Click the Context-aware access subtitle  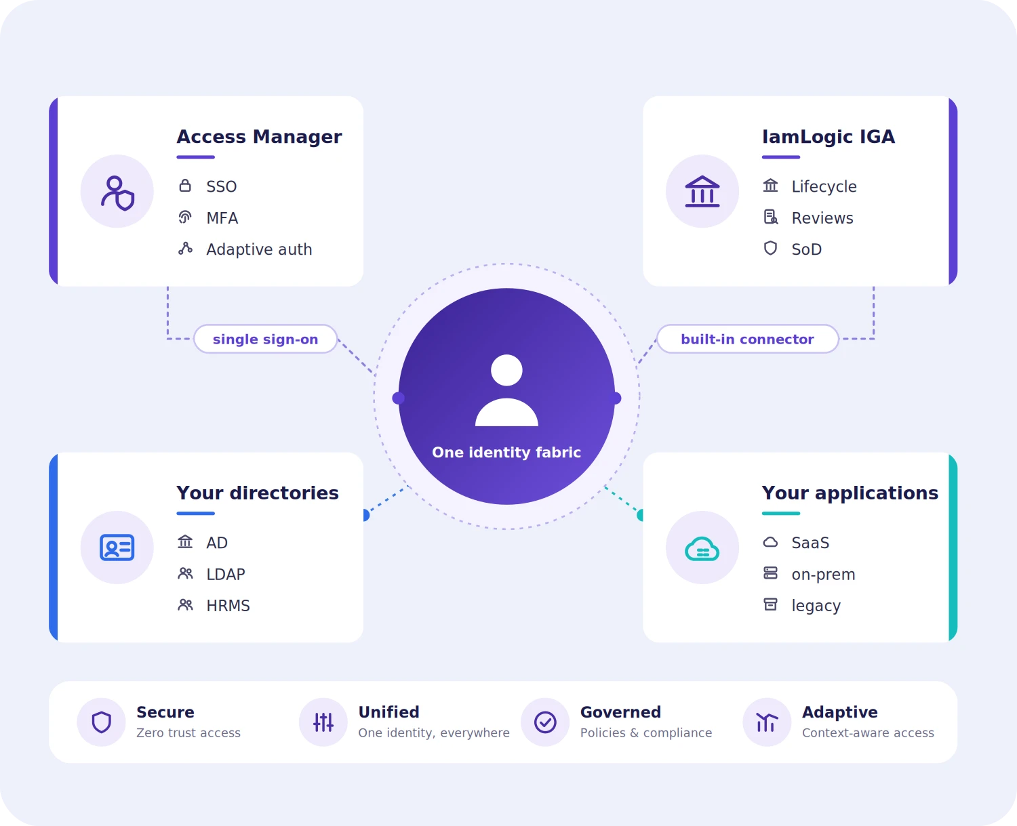(x=868, y=732)
